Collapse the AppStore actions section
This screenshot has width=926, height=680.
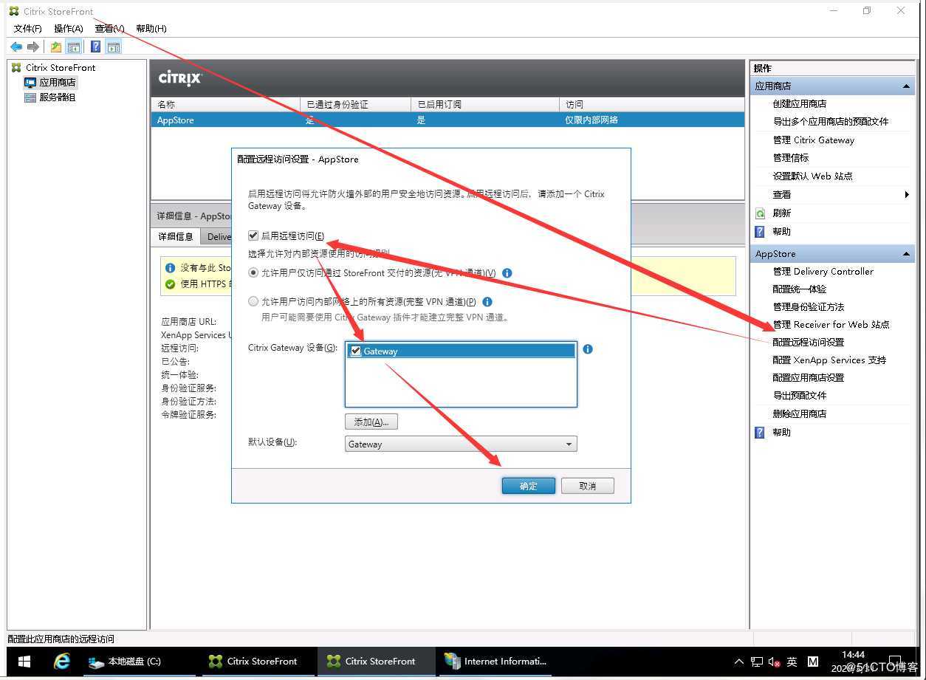click(906, 254)
